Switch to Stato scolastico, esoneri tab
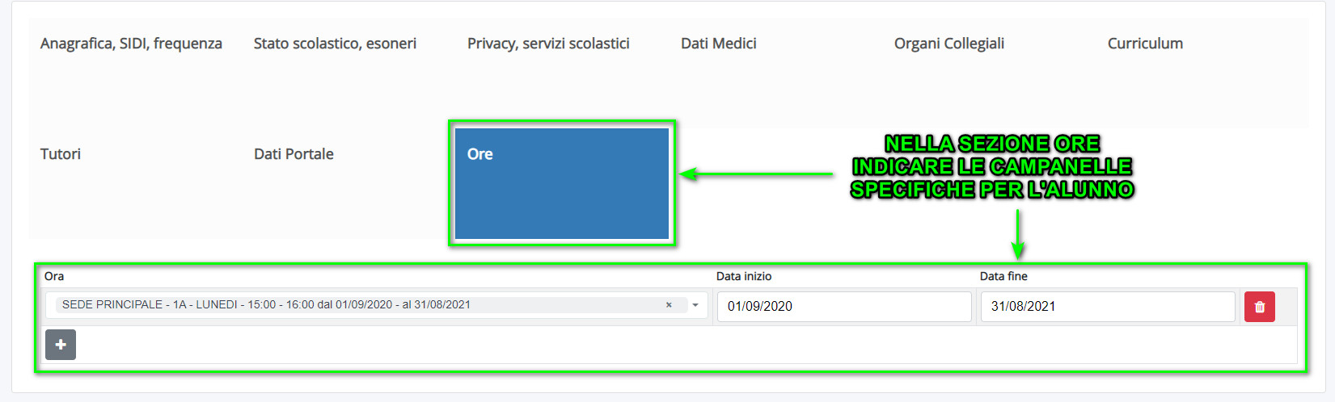1335x402 pixels. point(335,44)
